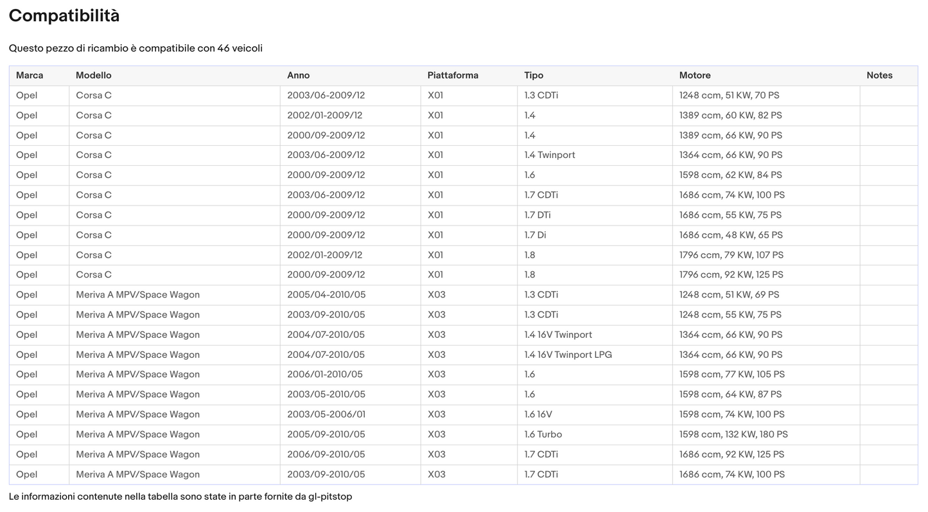Click the Marca column header

(30, 75)
